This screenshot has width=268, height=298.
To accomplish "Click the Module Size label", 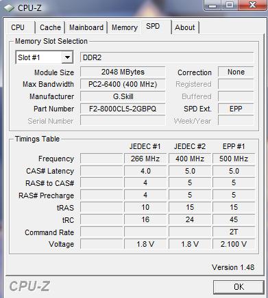I will tap(54, 72).
